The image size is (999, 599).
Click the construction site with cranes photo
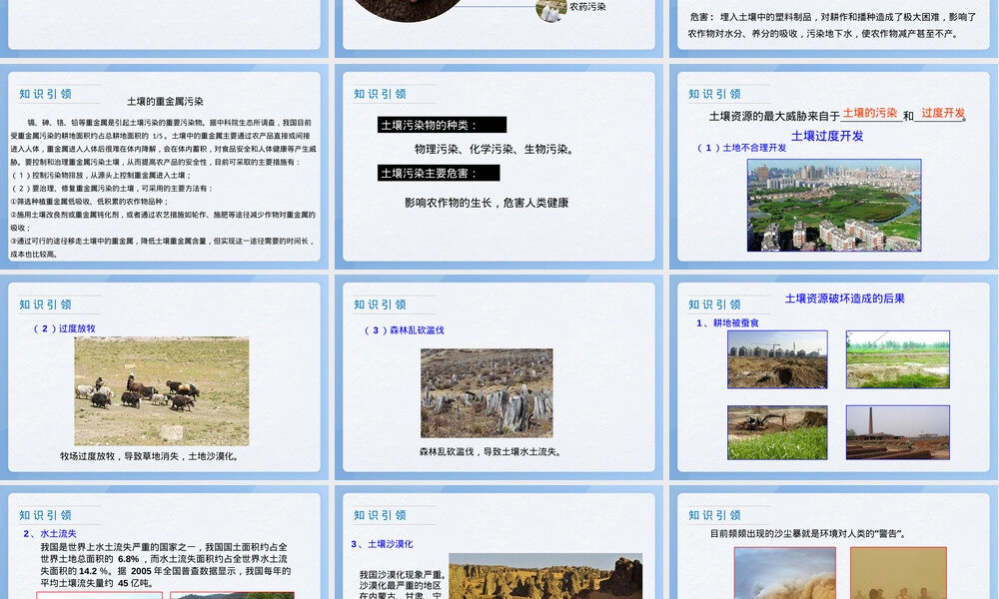tap(777, 359)
